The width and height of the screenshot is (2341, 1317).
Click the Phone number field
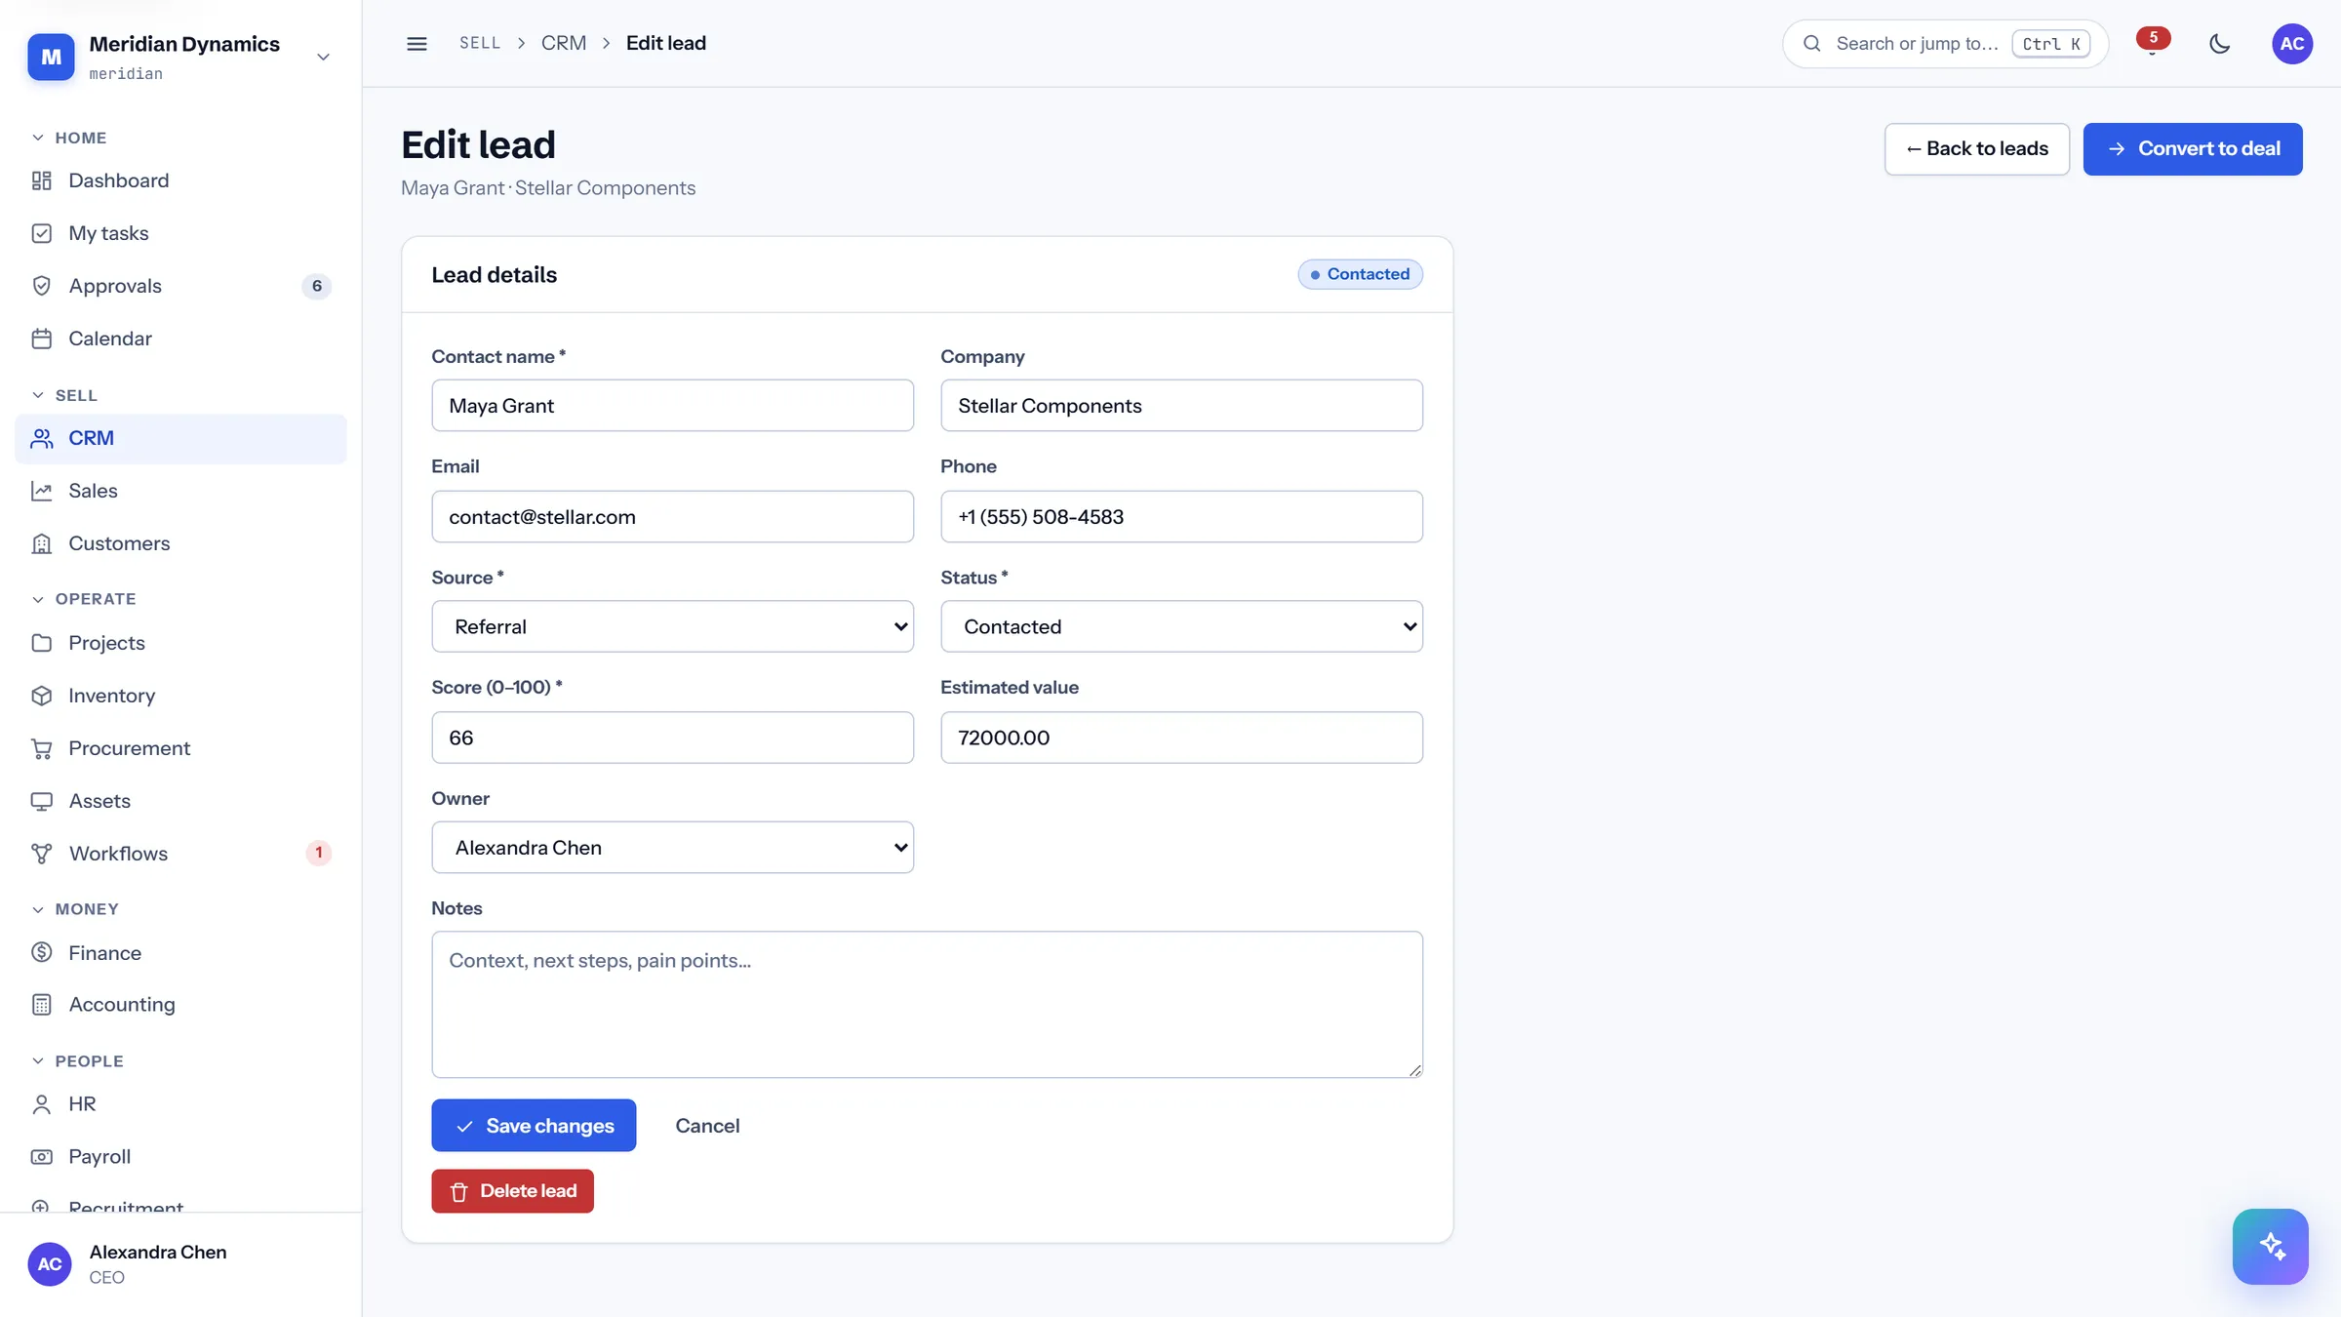[x=1181, y=517]
